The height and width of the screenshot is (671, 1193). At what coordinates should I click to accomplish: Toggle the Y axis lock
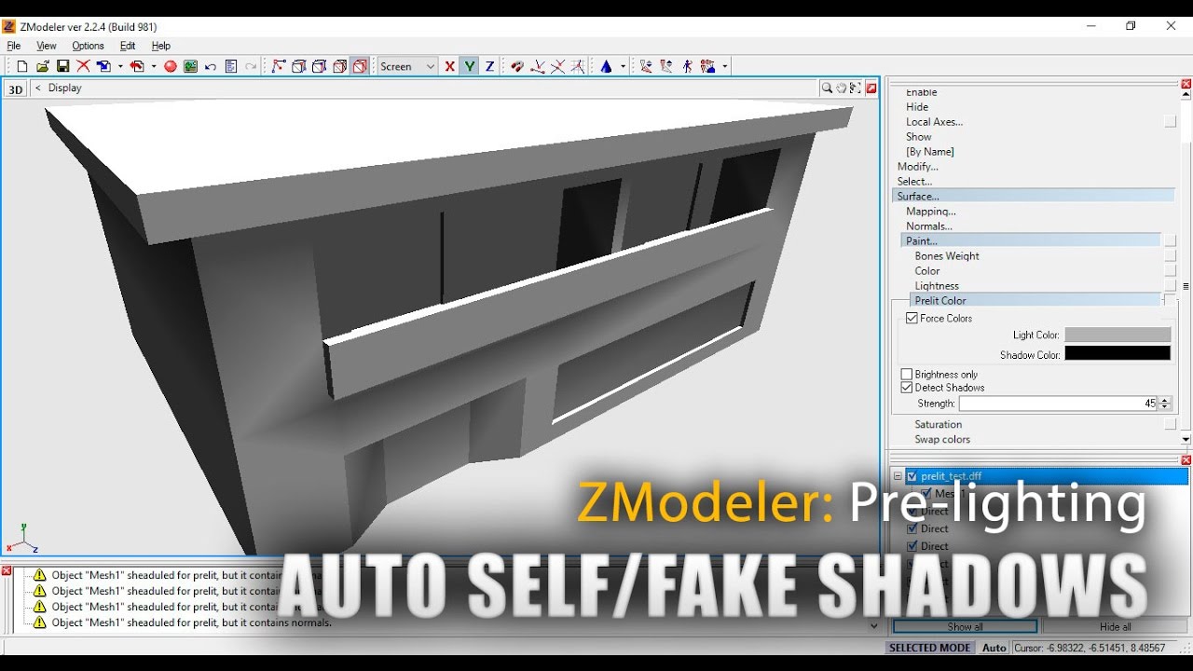(x=469, y=66)
